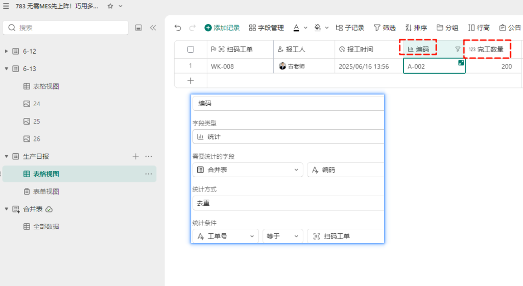The width and height of the screenshot is (523, 286).
Task: Open 表单视图 form view
Action: click(41, 192)
